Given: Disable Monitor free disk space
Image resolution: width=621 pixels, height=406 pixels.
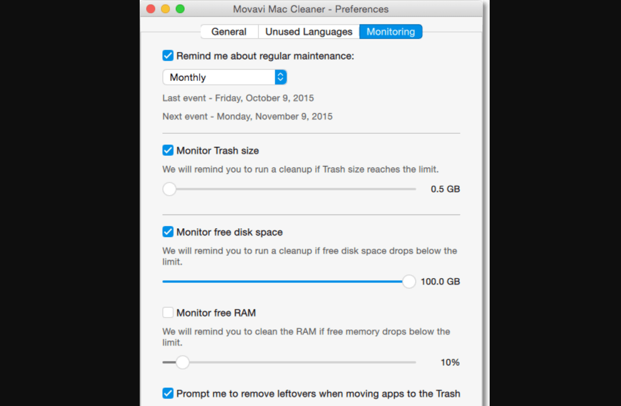Looking at the screenshot, I should (168, 232).
